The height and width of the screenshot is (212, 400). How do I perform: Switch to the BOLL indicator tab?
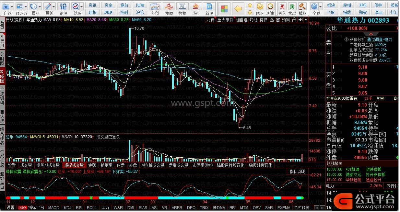point(92,208)
